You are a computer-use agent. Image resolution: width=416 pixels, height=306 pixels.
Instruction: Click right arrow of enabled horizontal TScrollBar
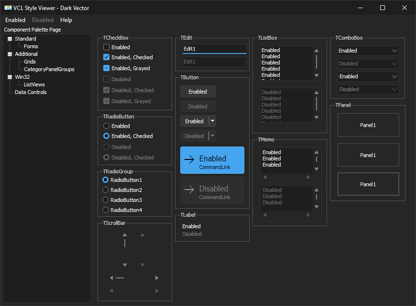(157, 278)
